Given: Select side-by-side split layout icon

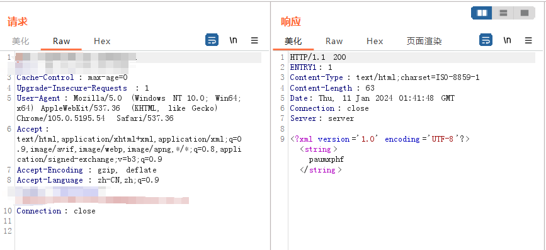Looking at the screenshot, I should click(482, 13).
